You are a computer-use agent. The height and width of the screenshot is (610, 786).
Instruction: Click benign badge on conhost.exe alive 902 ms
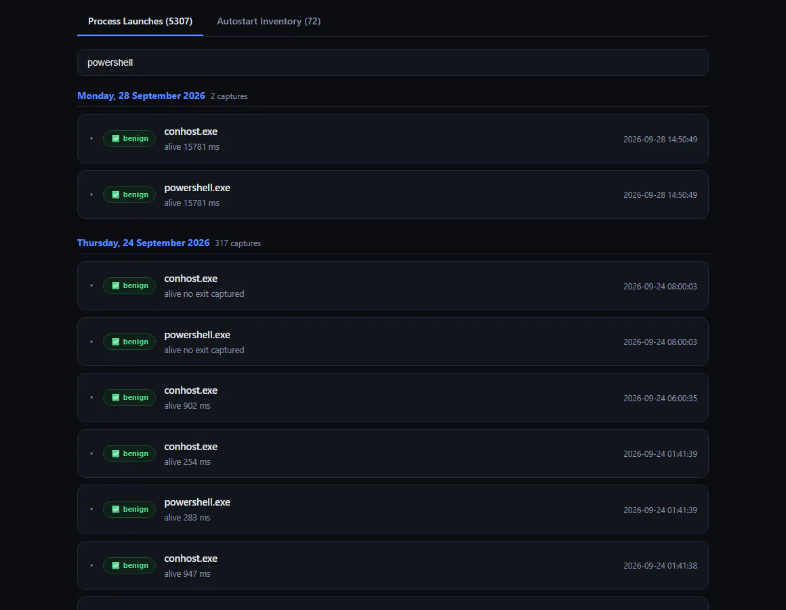pos(129,397)
